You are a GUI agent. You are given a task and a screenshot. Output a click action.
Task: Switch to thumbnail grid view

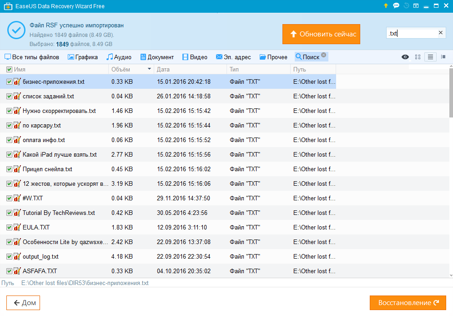pyautogui.click(x=418, y=57)
